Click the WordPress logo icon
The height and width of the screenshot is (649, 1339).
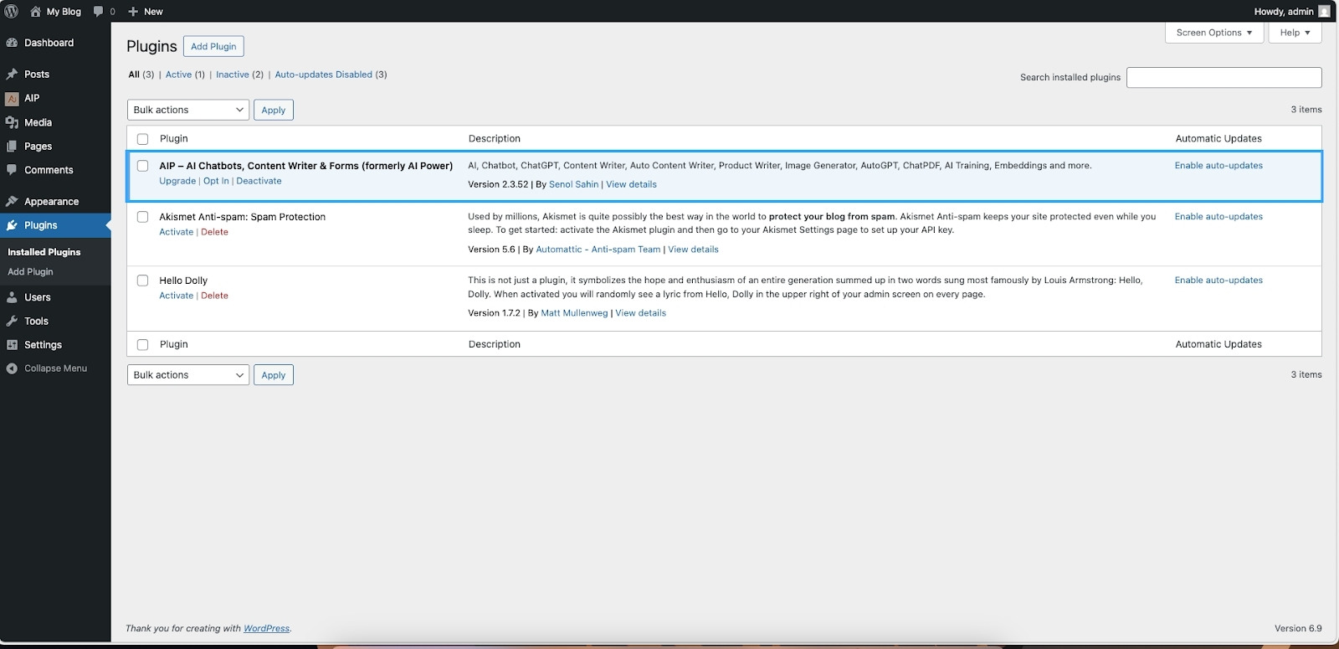tap(12, 11)
